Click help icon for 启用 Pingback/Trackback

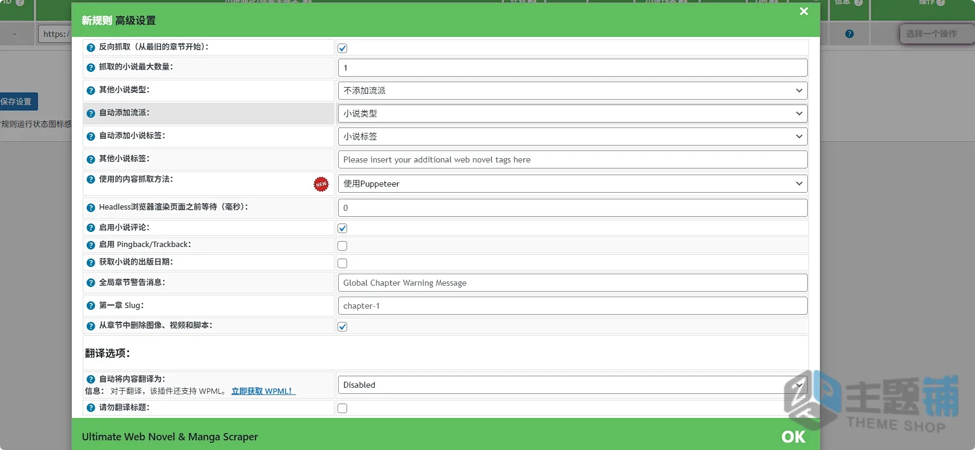point(91,245)
